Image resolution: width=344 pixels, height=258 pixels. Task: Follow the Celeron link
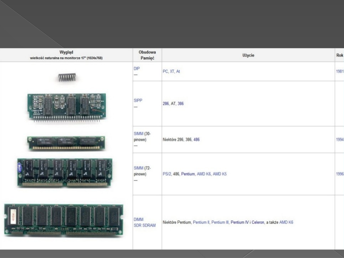pyautogui.click(x=258, y=222)
